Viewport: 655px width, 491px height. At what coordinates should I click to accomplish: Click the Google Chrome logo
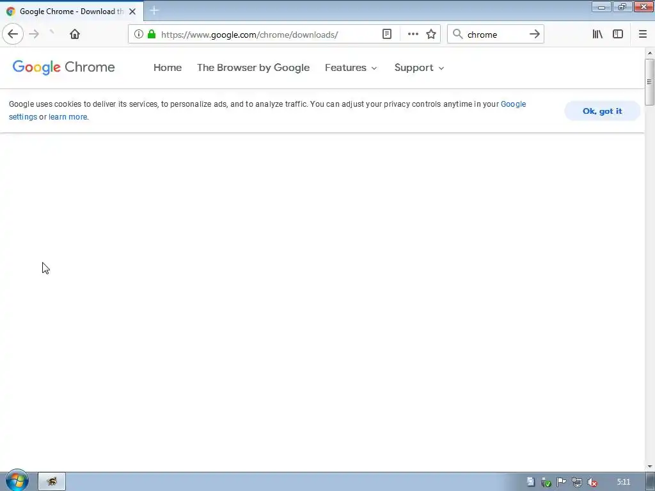coord(63,67)
